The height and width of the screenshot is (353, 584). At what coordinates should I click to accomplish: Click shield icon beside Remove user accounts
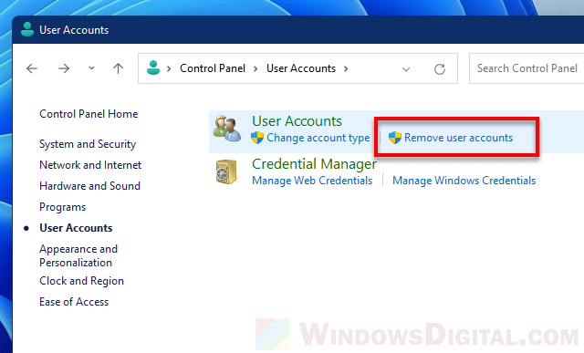pyautogui.click(x=395, y=138)
